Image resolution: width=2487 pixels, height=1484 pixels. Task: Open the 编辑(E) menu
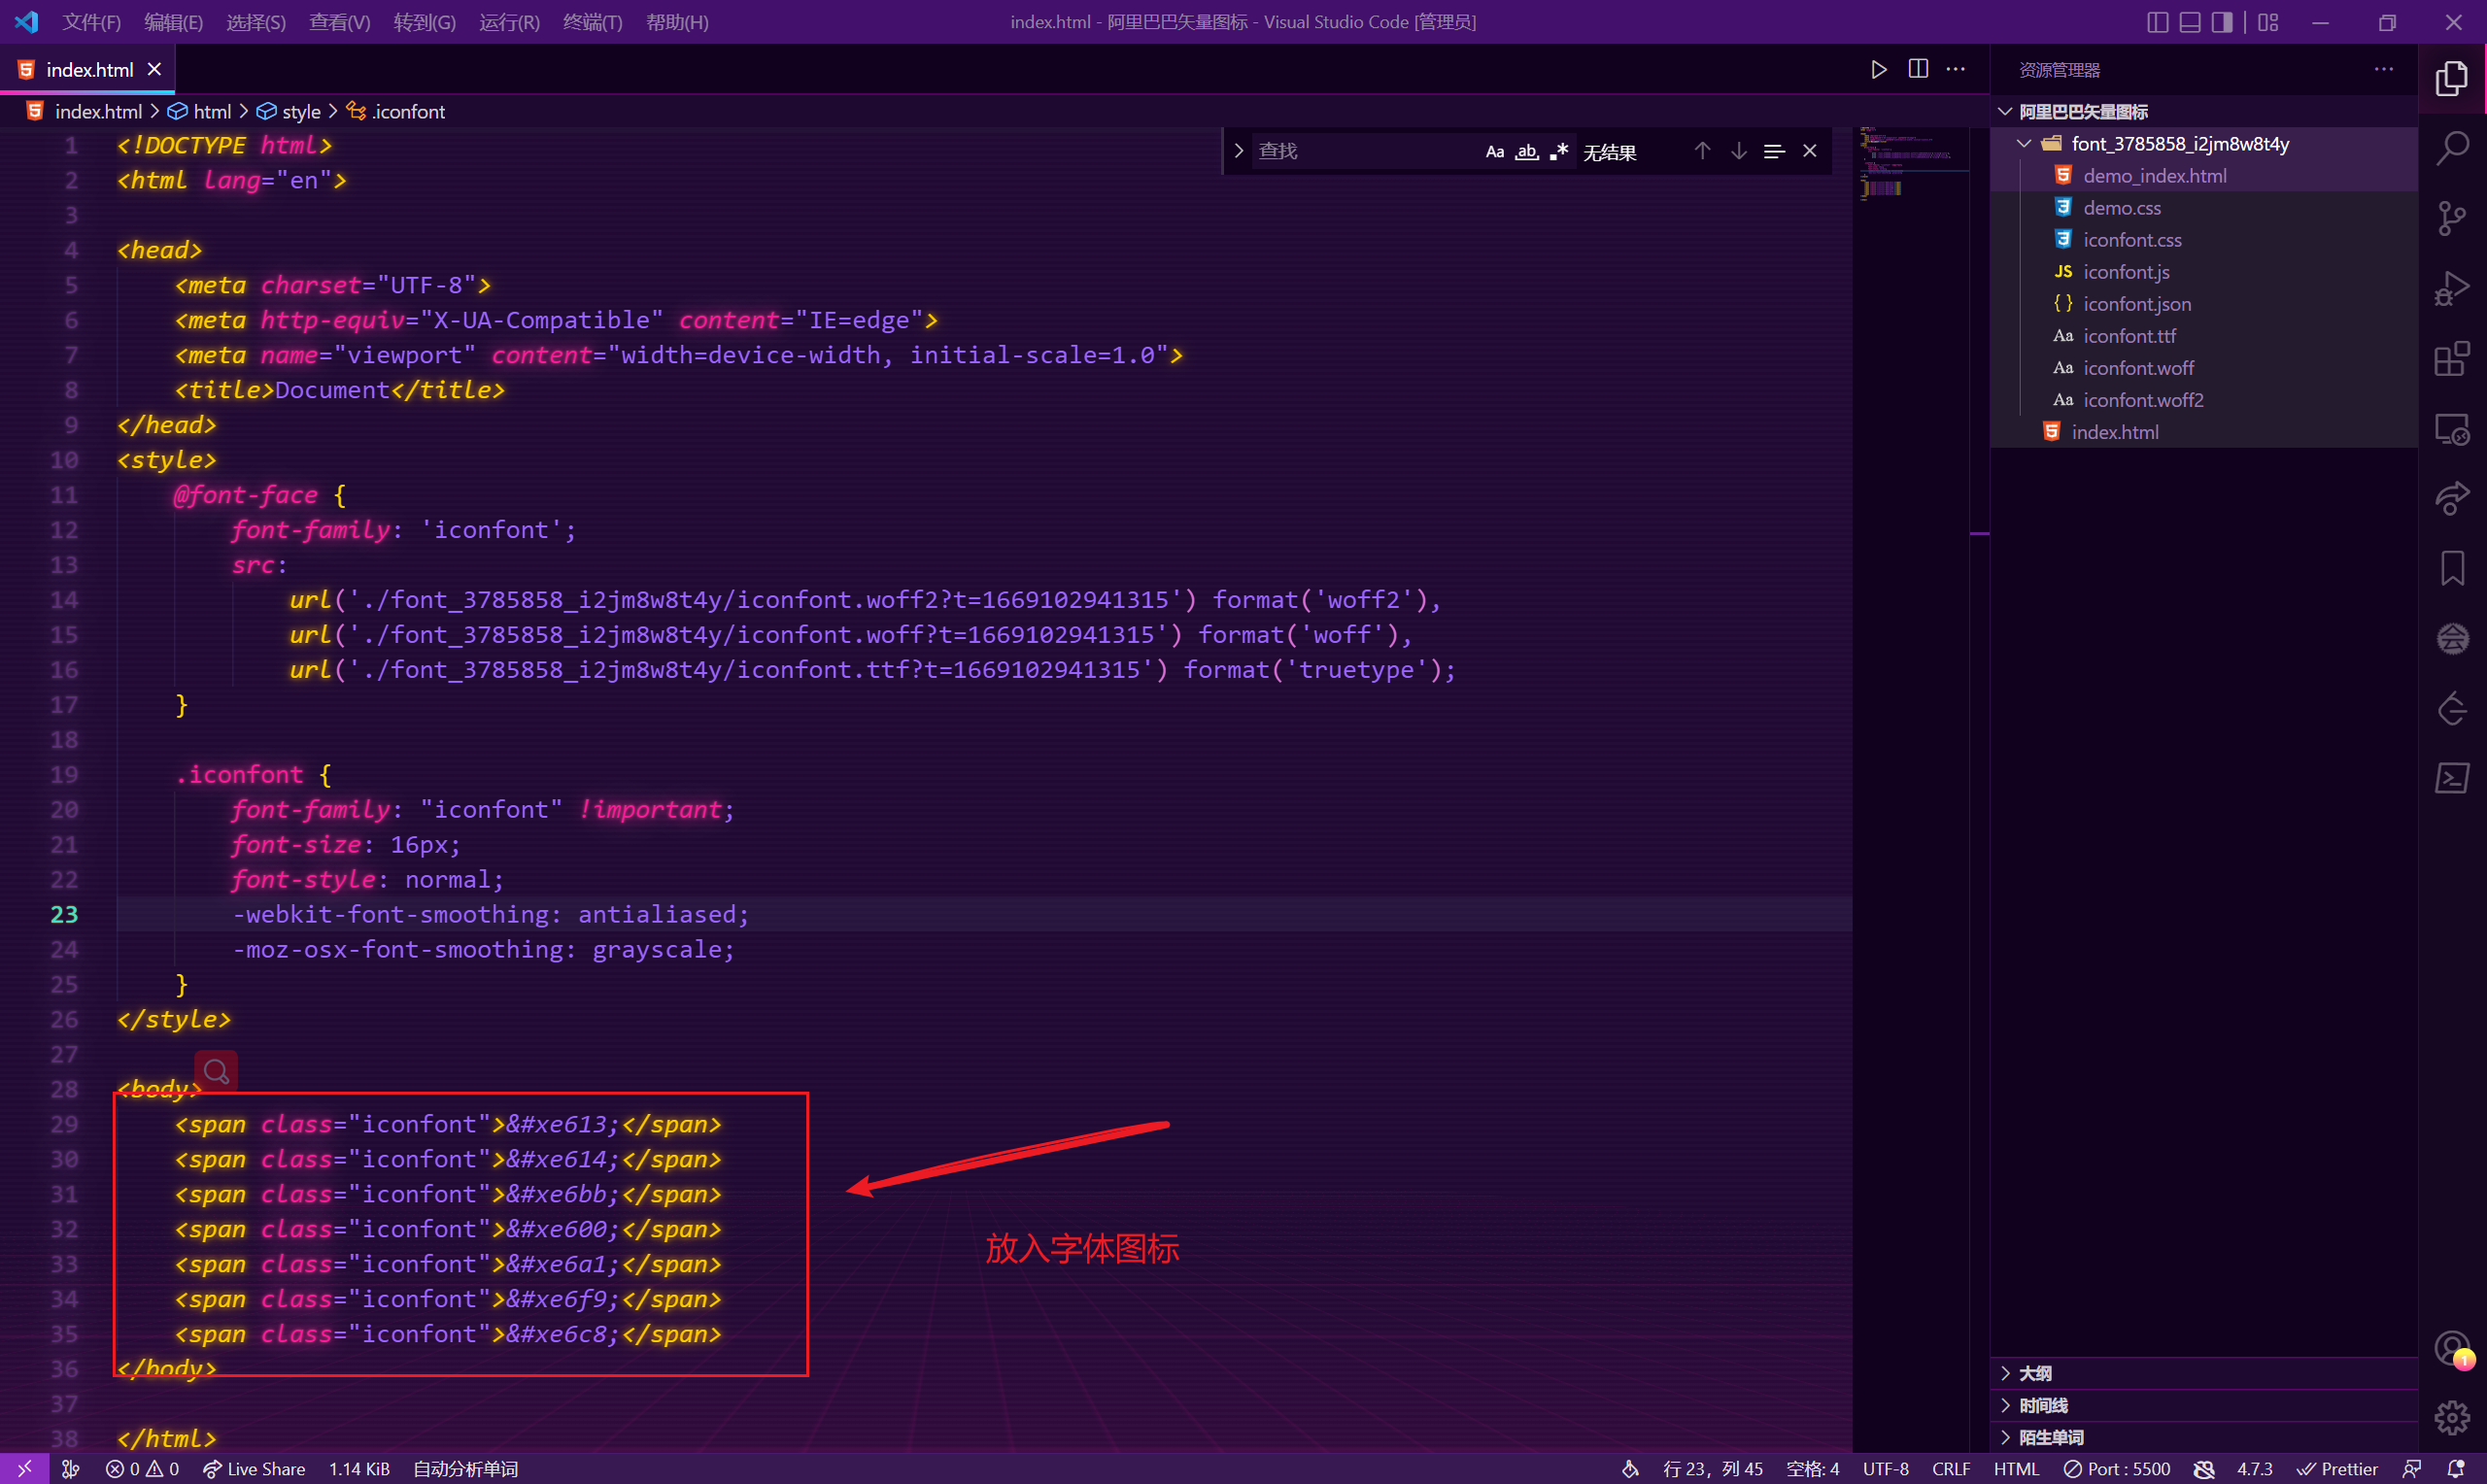pyautogui.click(x=173, y=22)
